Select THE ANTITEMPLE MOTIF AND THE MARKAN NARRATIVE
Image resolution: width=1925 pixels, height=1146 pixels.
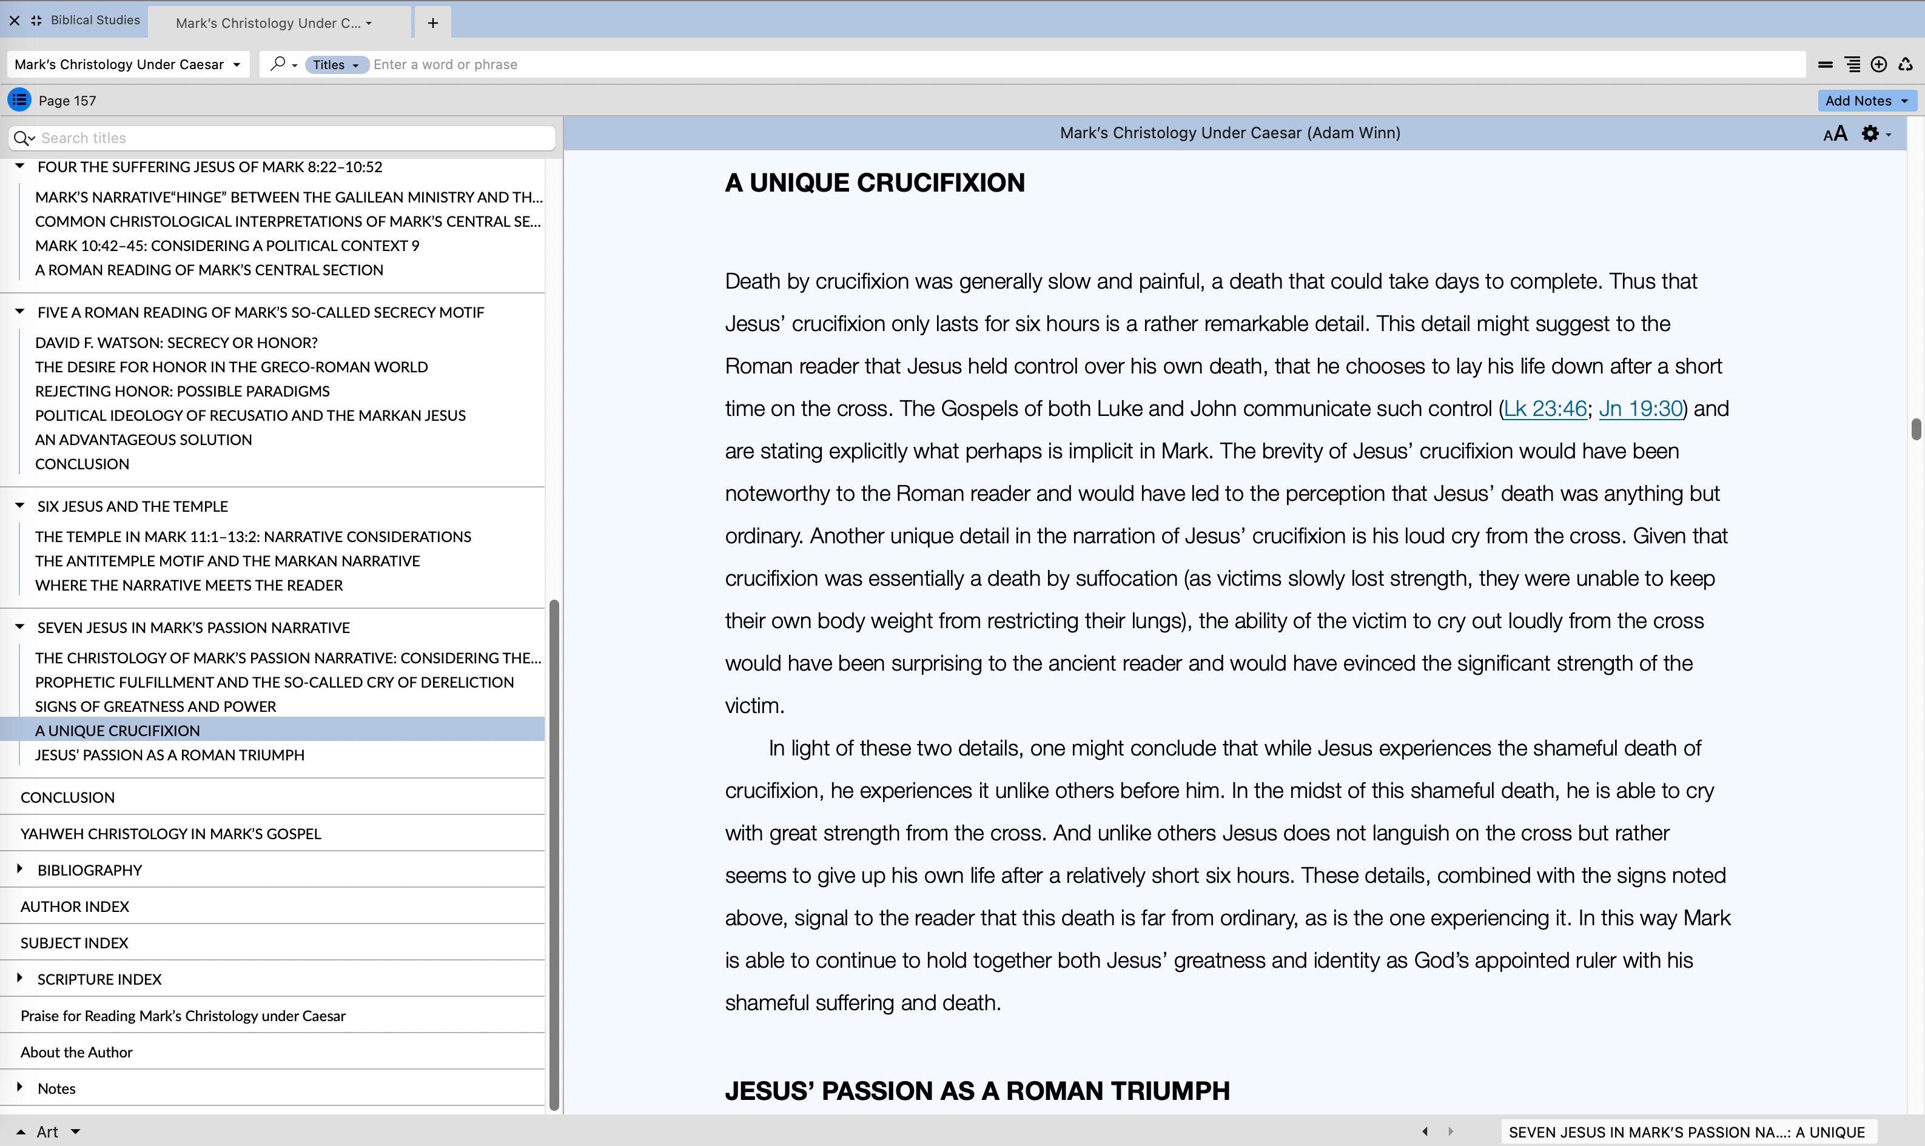[228, 561]
